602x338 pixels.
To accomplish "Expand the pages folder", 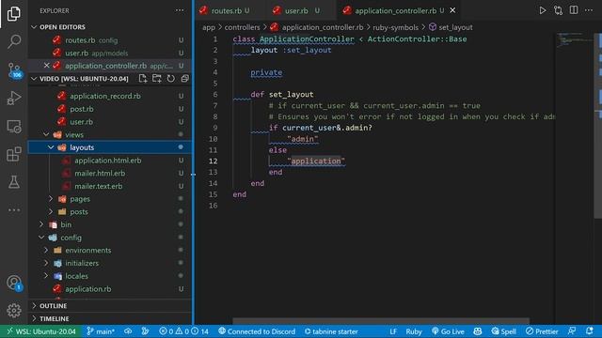I will tap(51, 198).
